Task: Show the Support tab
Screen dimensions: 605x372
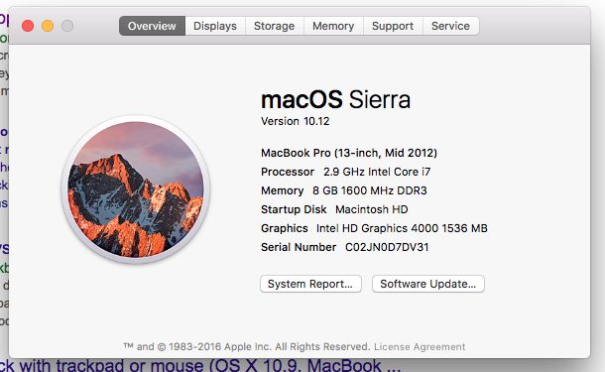Action: (x=393, y=26)
